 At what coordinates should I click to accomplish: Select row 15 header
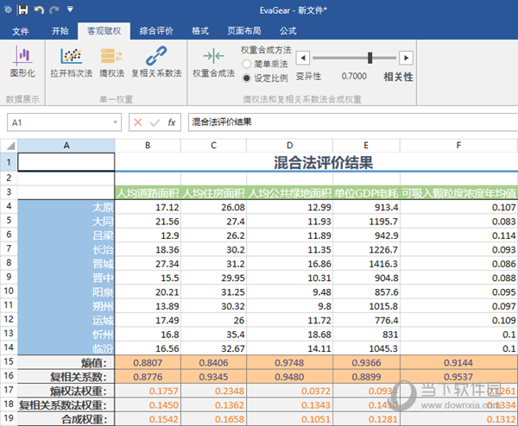coord(9,361)
